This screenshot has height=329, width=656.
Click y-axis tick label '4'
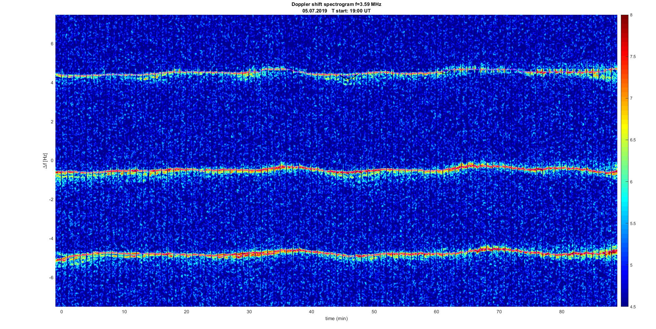[x=52, y=83]
